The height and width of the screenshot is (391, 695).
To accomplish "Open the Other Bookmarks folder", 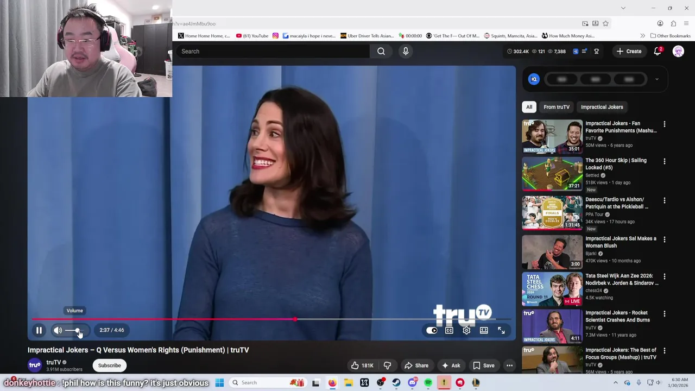I will (669, 36).
